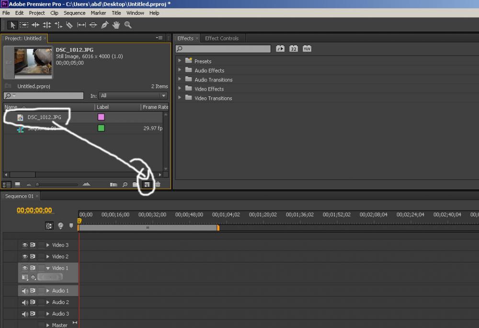The width and height of the screenshot is (479, 328).
Task: Open Set Display Style under Video 1
Action: [25, 277]
